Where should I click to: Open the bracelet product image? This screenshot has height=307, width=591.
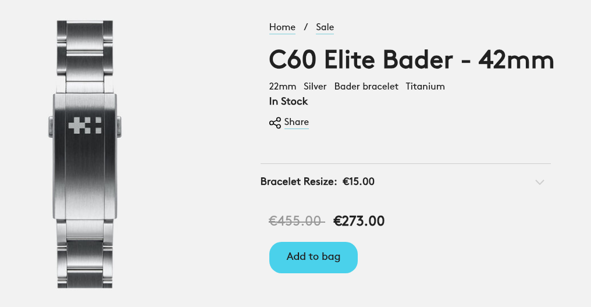click(x=85, y=154)
